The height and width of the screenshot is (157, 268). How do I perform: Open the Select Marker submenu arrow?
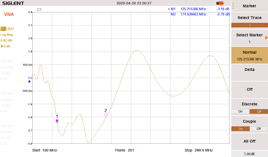pos(266,38)
